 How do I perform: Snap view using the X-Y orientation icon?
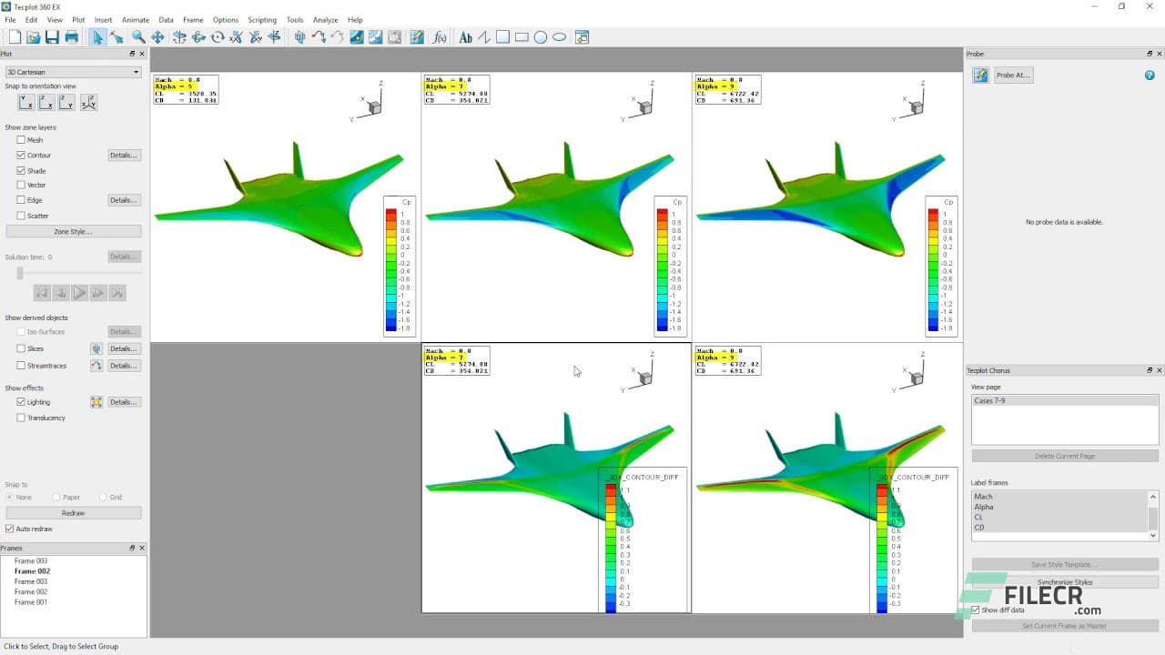tap(25, 102)
